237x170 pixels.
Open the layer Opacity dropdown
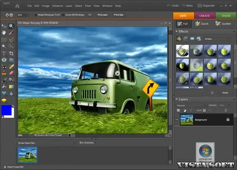click(228, 105)
